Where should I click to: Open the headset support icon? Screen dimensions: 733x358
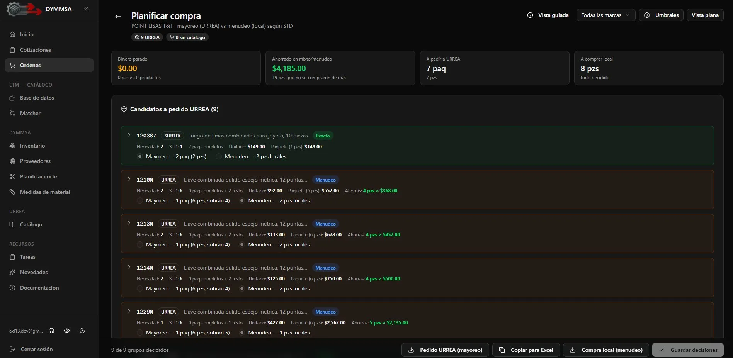(51, 331)
